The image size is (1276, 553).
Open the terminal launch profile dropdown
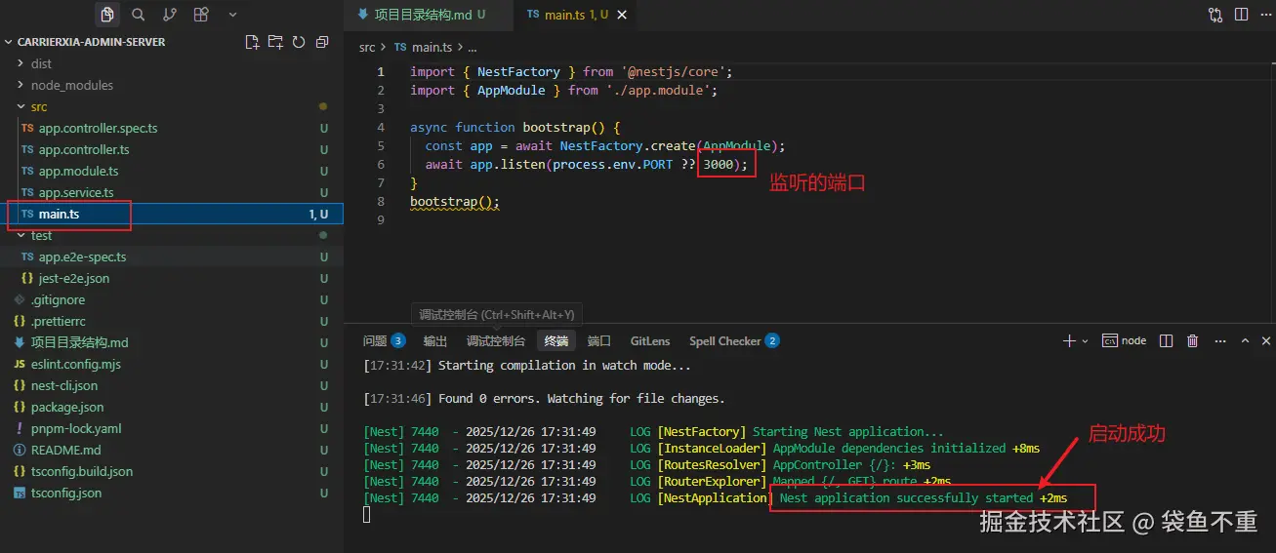click(1085, 341)
